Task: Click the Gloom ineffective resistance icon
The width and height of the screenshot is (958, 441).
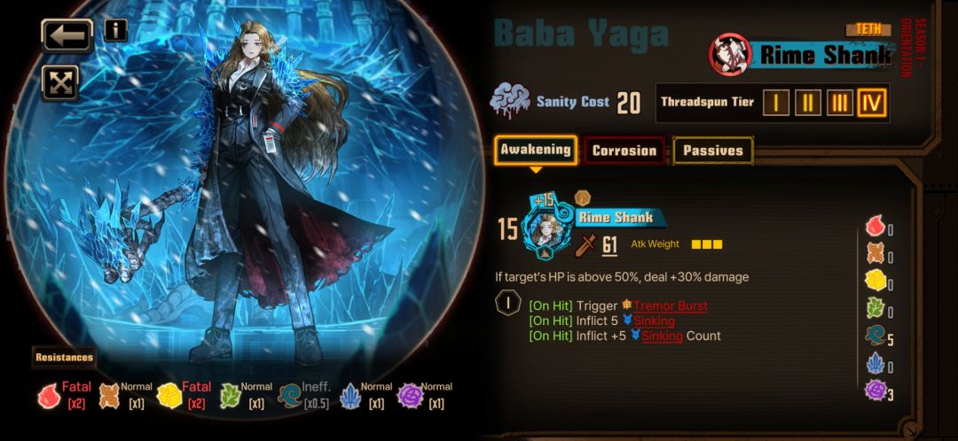Action: coord(289,396)
